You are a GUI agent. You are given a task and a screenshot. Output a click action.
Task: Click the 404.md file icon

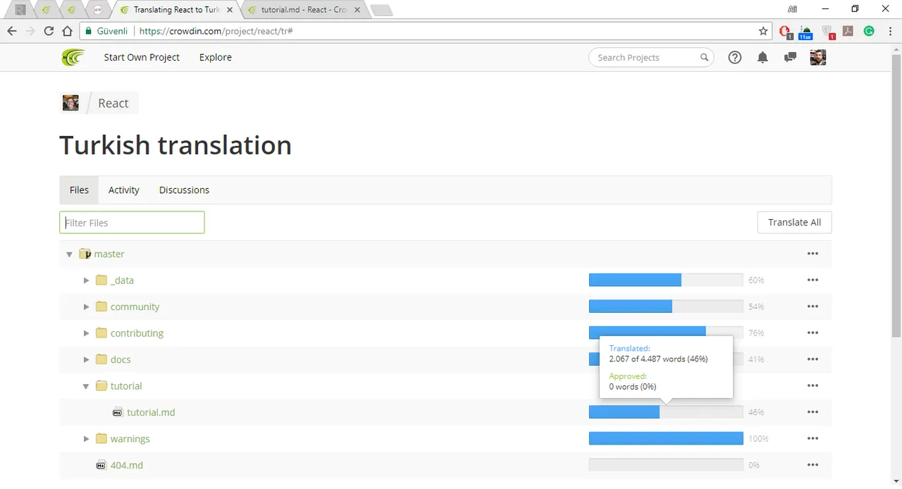pos(101,465)
